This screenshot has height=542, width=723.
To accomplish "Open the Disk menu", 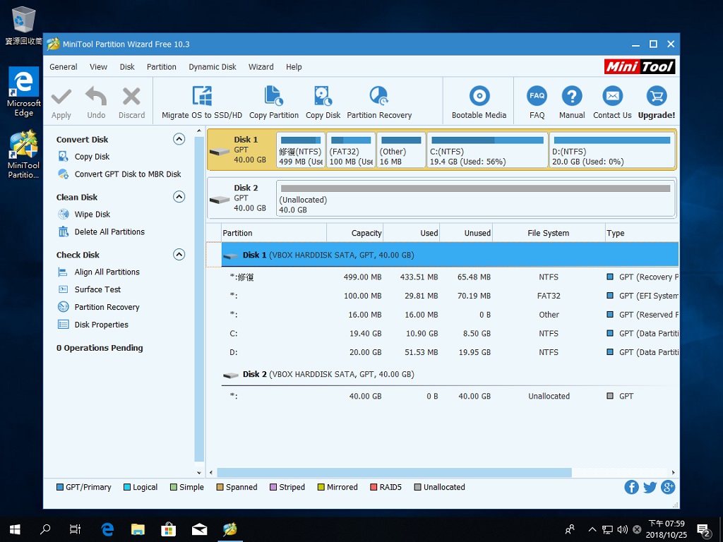I will point(127,67).
